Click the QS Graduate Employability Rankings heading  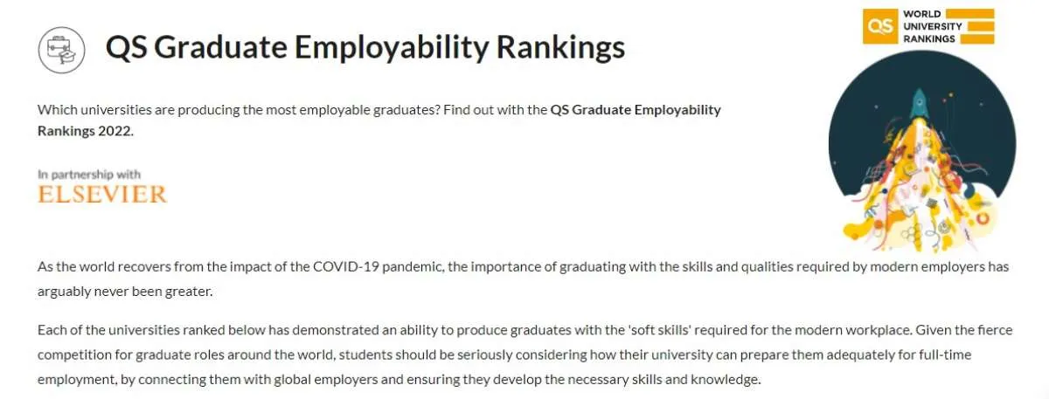(x=365, y=48)
